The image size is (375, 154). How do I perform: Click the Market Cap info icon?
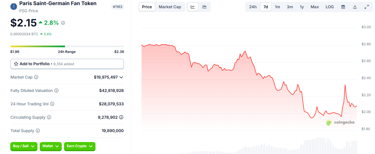(x=36, y=77)
